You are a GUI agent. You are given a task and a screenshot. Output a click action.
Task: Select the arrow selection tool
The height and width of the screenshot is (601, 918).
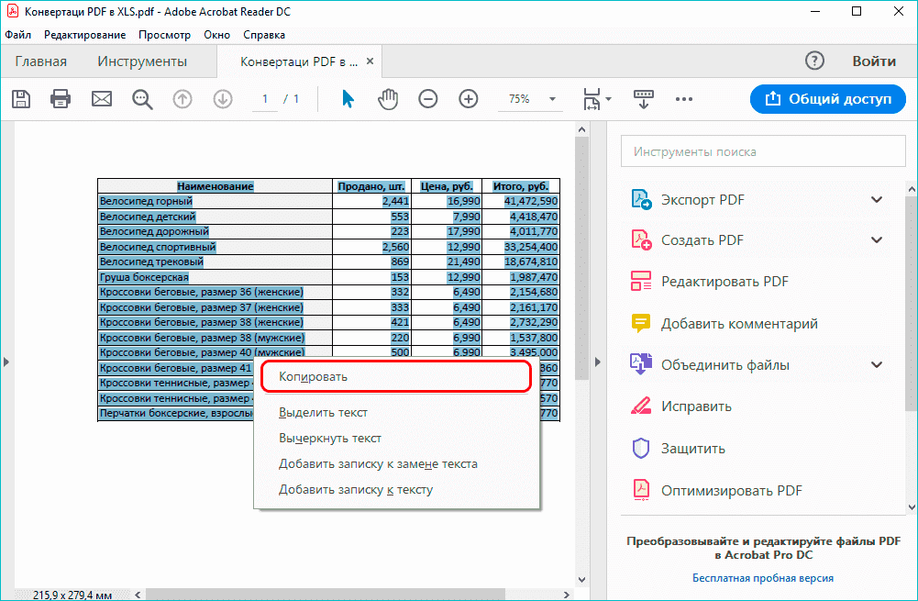click(347, 99)
